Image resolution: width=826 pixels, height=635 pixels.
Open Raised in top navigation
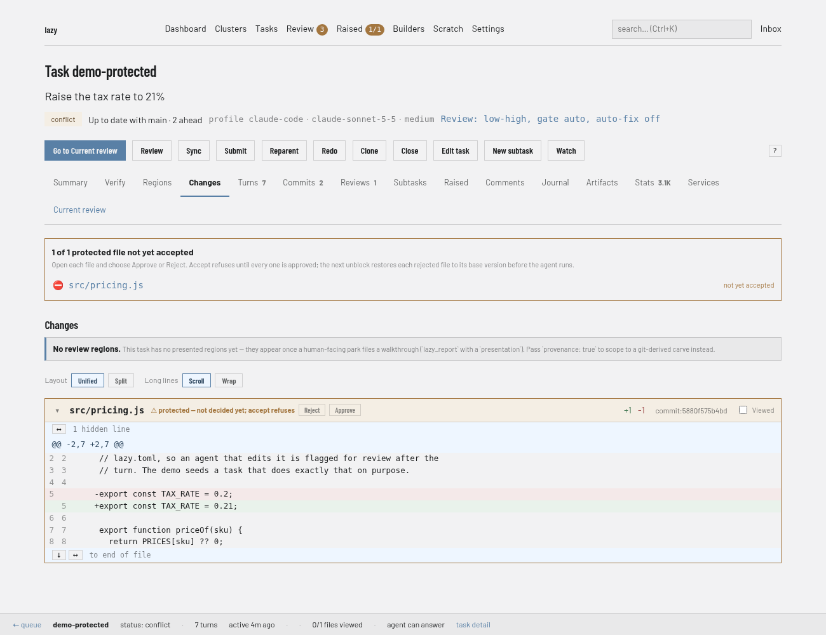360,29
